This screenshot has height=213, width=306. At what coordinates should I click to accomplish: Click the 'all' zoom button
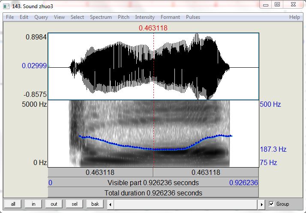pos(13,204)
